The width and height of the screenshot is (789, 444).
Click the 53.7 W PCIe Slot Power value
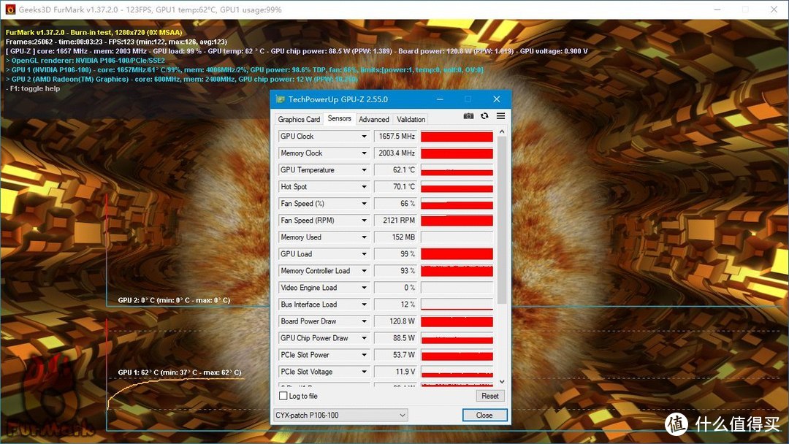[x=396, y=355]
